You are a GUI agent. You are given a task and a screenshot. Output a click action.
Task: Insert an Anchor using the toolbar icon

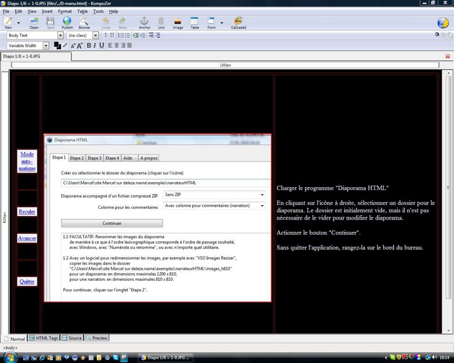145,23
